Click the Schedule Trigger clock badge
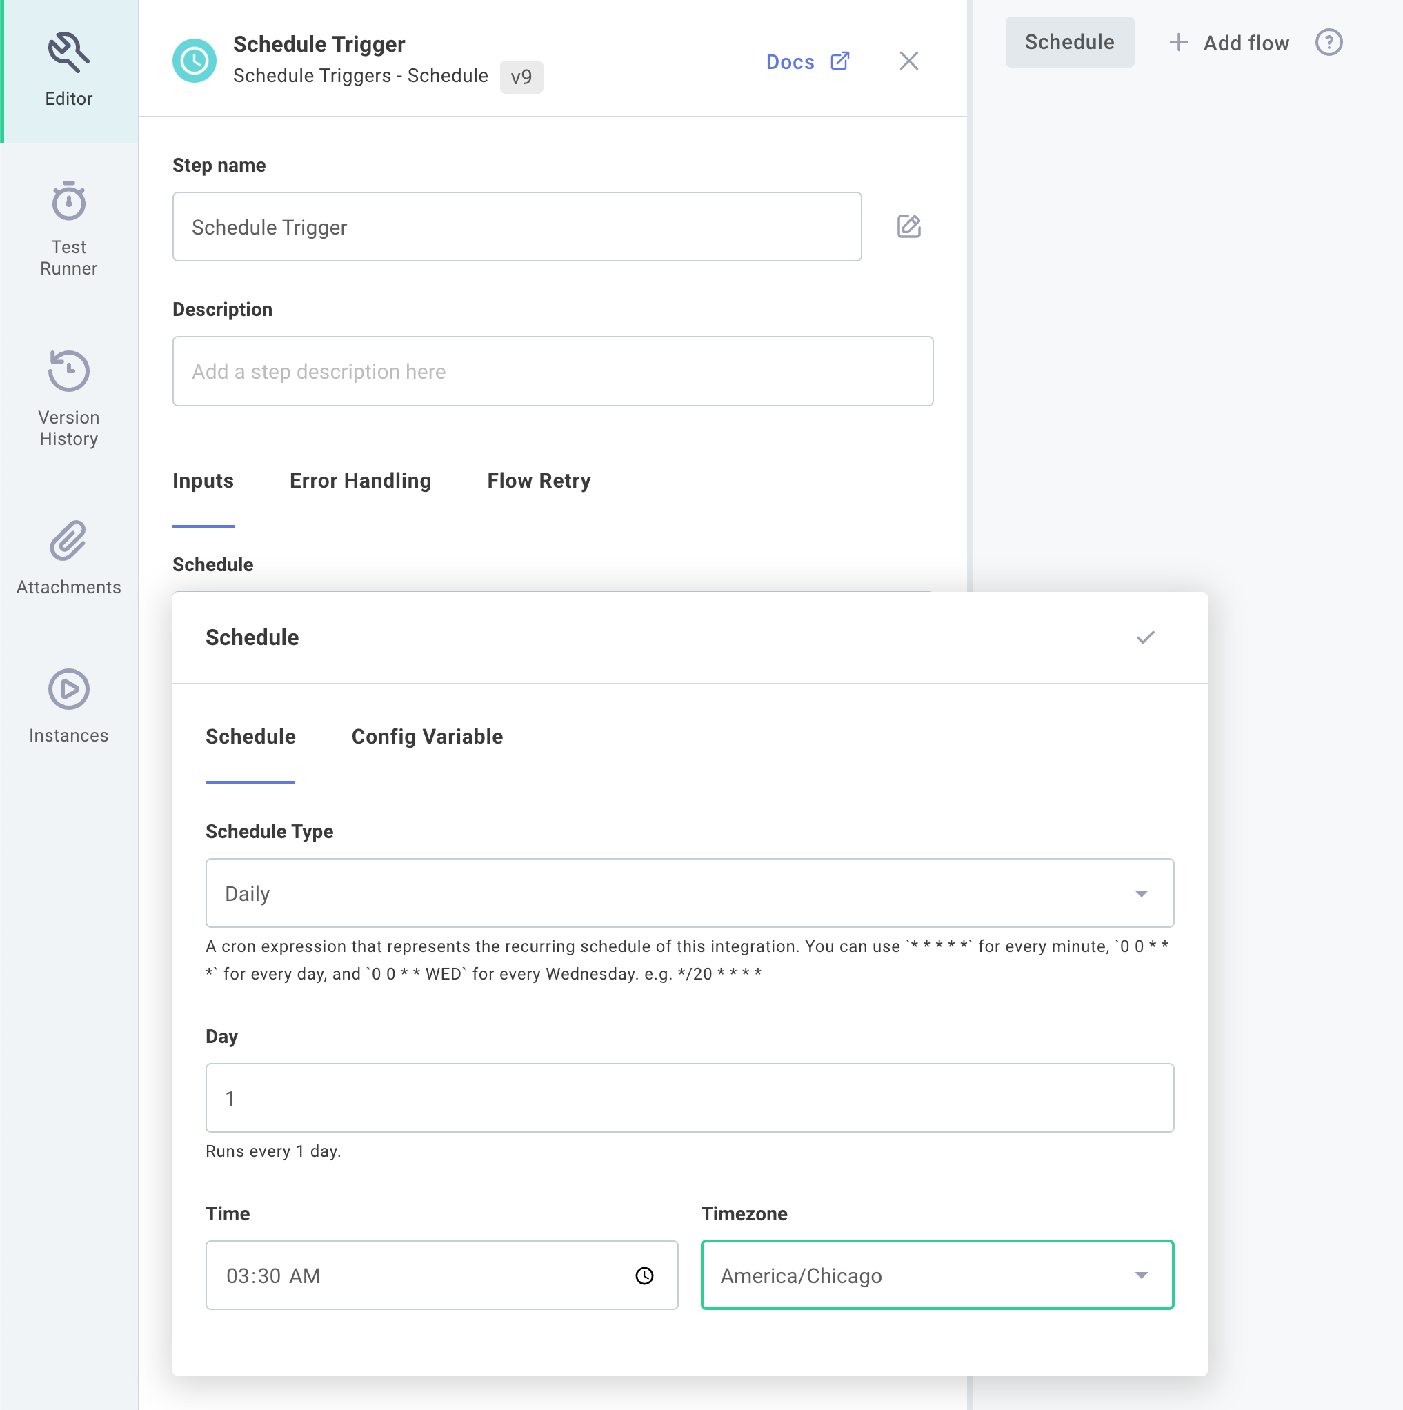Image resolution: width=1403 pixels, height=1410 pixels. point(194,61)
